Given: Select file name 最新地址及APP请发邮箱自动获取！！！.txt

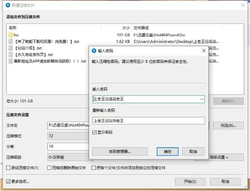Looking at the screenshot, I should pyautogui.click(x=50, y=61).
